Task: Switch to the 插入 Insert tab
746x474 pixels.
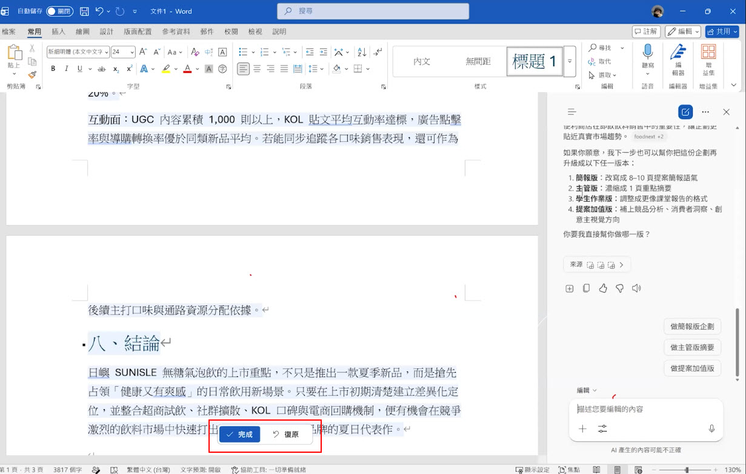Action: (x=58, y=32)
